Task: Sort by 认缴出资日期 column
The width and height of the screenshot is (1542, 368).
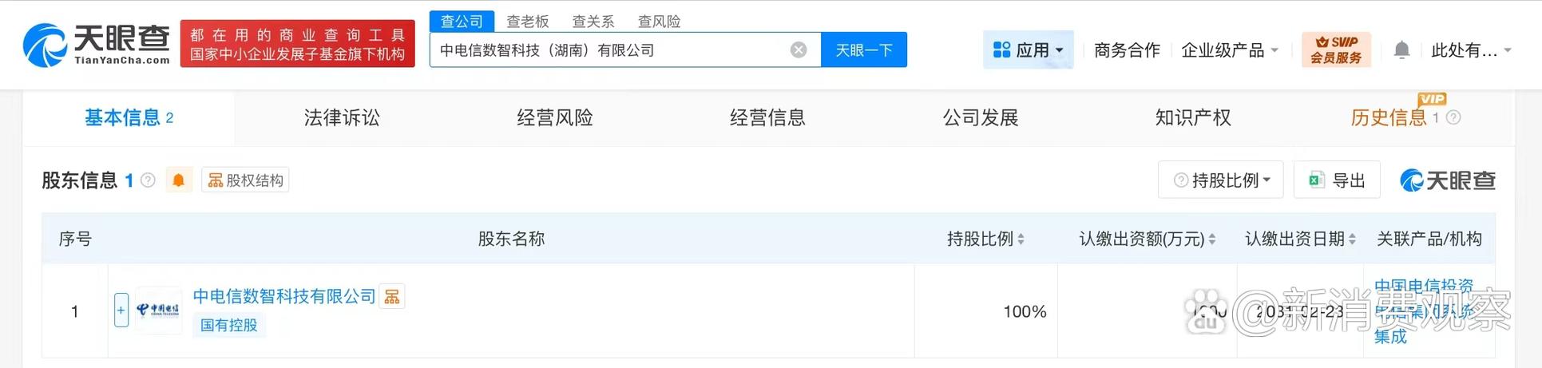Action: click(x=1300, y=239)
